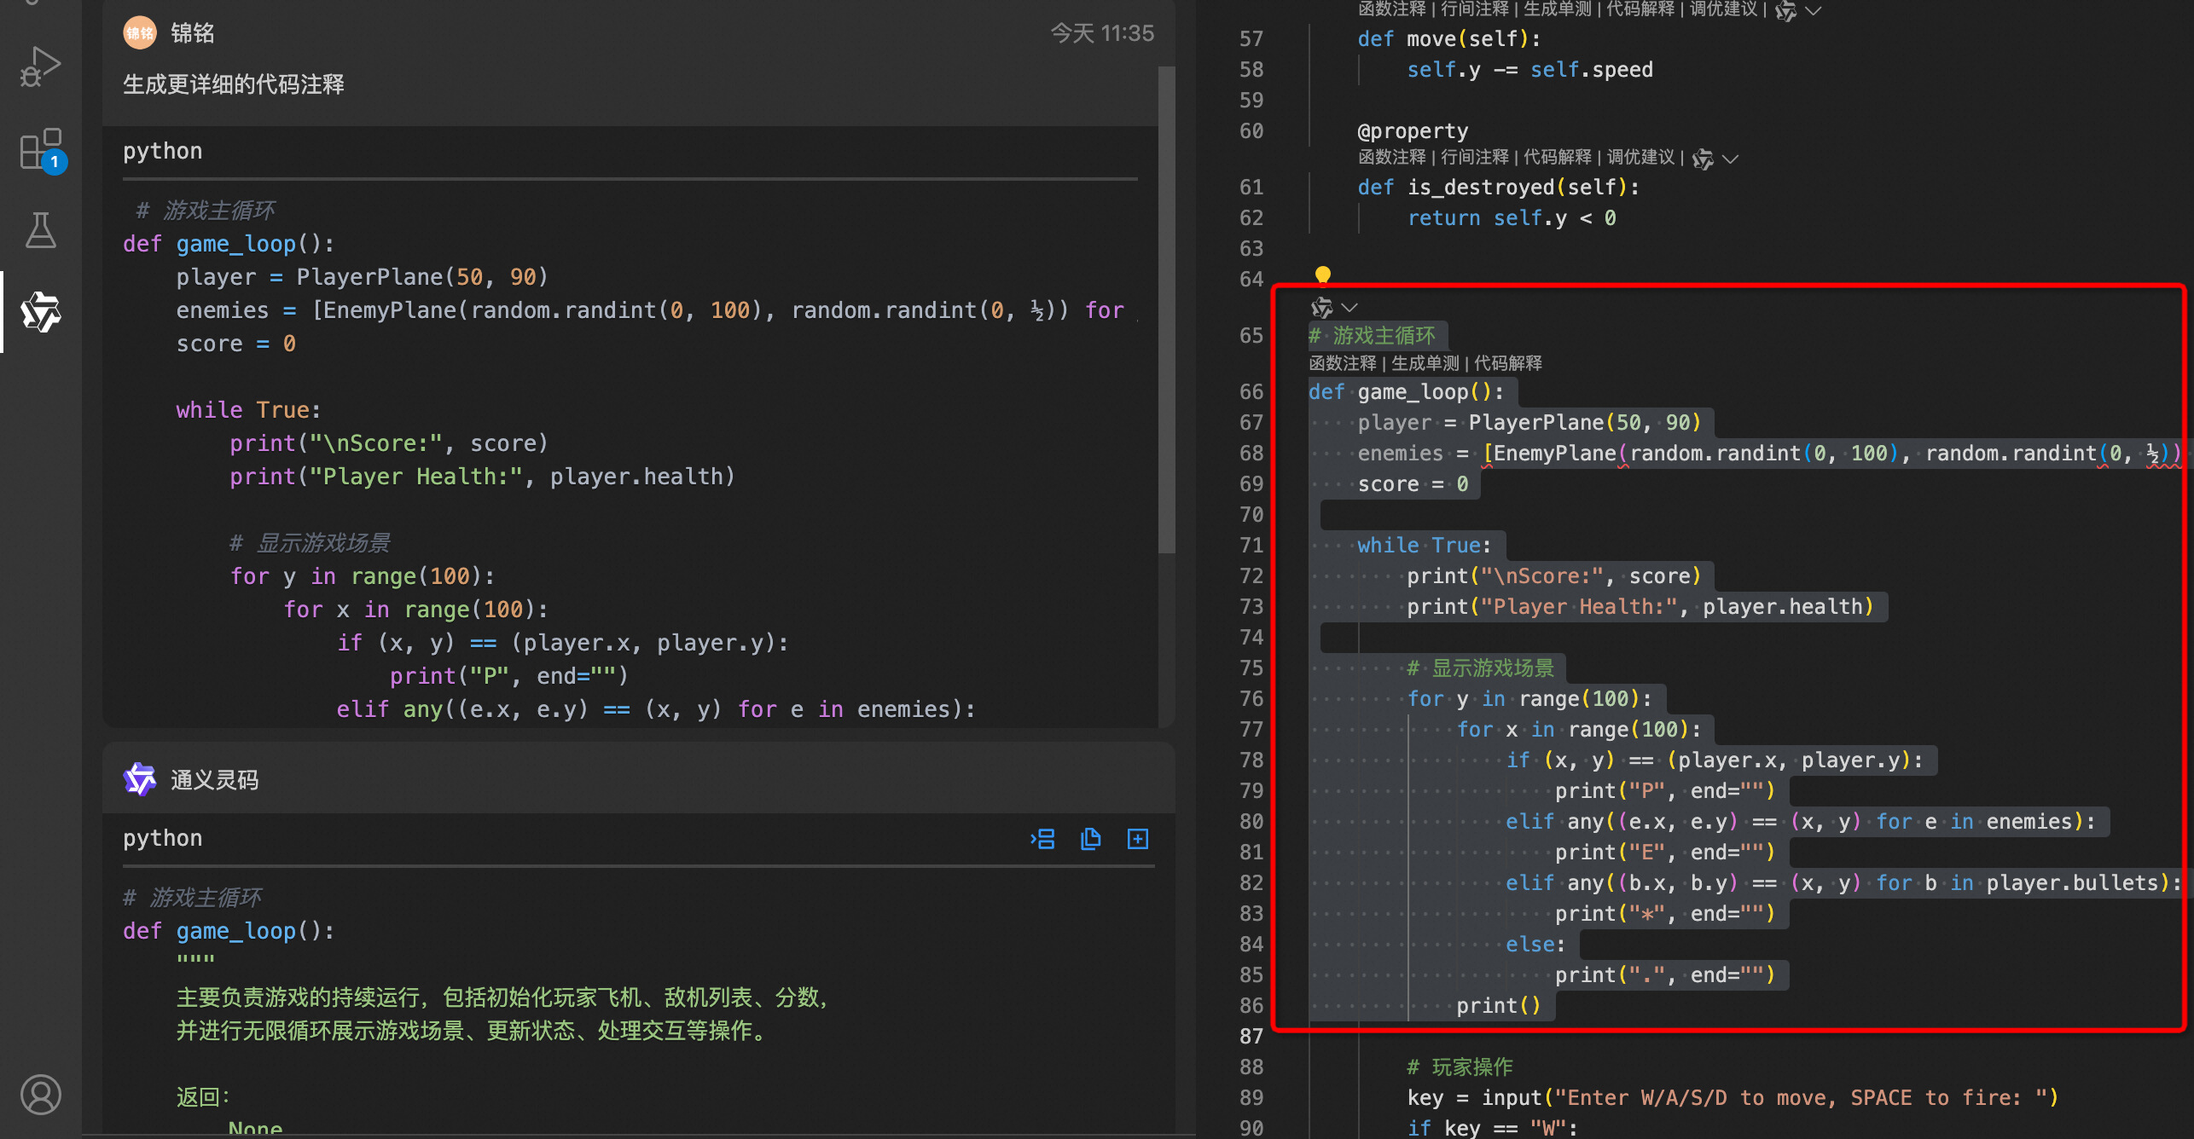Viewport: 2194px width, 1139px height.
Task: Open the Run and Debug view
Action: point(40,66)
